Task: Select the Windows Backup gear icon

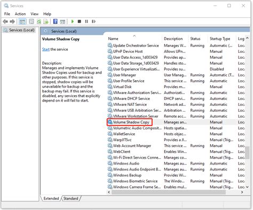Action: [x=110, y=175]
